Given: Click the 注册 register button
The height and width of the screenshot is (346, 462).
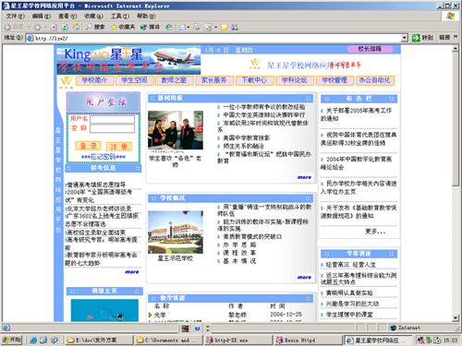Looking at the screenshot, I should click(x=119, y=147).
